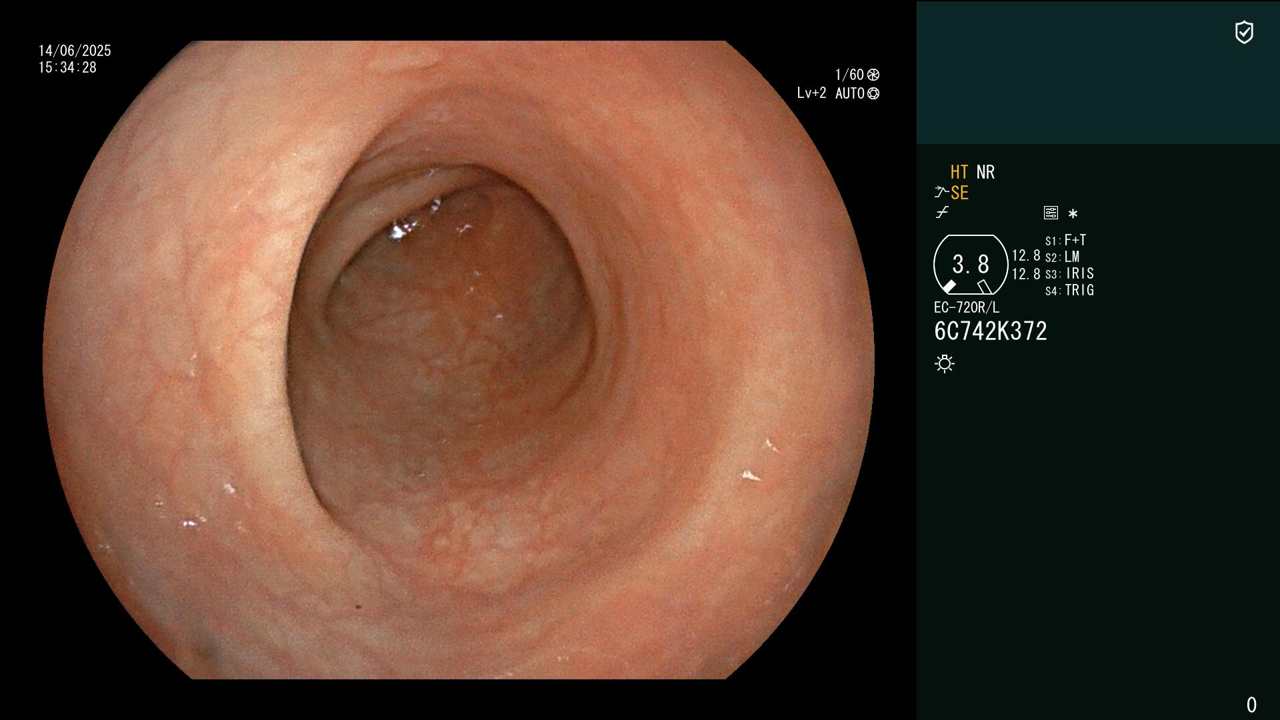Toggle the orange SE enhancement label
Screen dimensions: 1280x720
959,193
